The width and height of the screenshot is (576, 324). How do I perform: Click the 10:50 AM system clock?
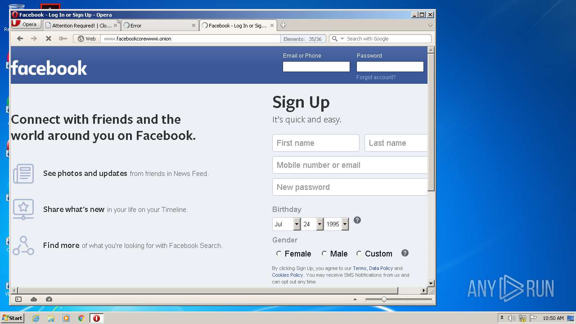tap(553, 318)
